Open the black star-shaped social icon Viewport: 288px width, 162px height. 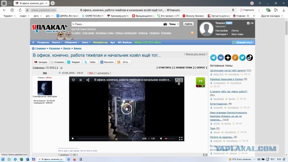tap(228, 58)
